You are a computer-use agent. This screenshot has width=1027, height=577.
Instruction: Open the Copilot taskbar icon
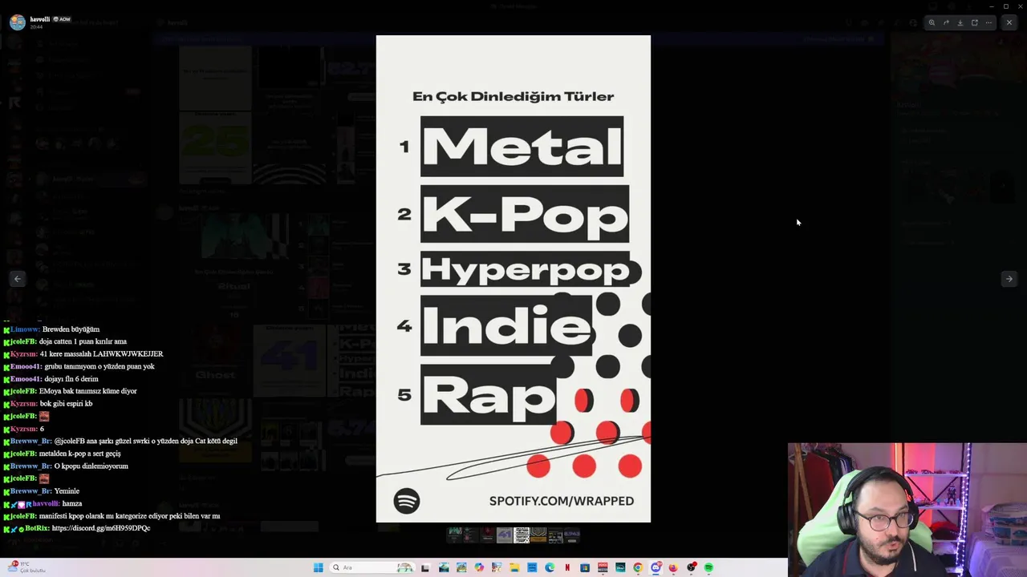tap(479, 567)
